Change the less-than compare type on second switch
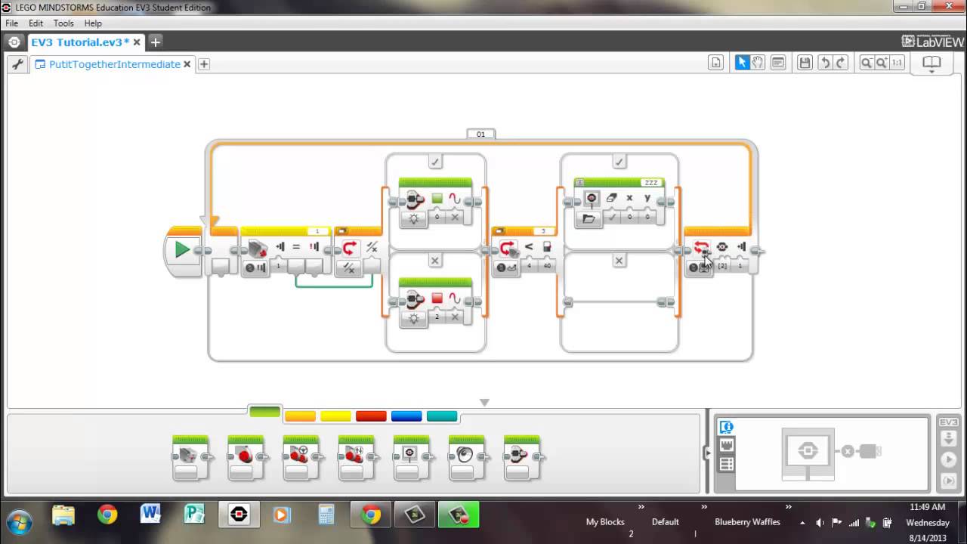 coord(529,266)
